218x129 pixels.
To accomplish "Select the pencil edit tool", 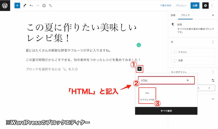I will pyautogui.click(x=25, y=5).
